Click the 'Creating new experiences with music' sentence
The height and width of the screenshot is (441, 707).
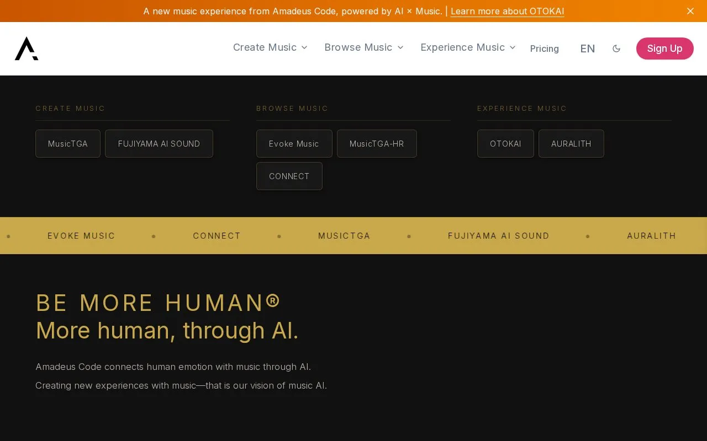coord(181,385)
